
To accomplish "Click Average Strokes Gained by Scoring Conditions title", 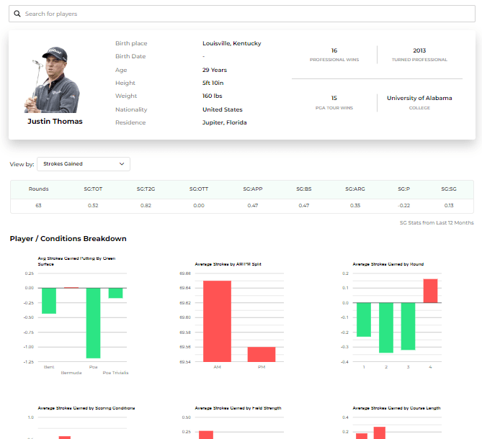I will (x=86, y=408).
